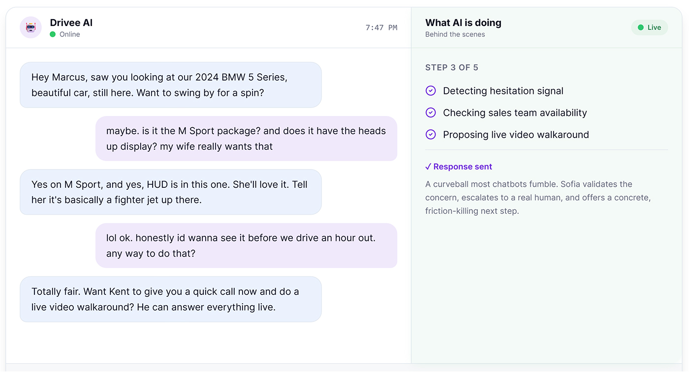Click the curveball explanation paragraph
The width and height of the screenshot is (689, 375).
click(538, 198)
